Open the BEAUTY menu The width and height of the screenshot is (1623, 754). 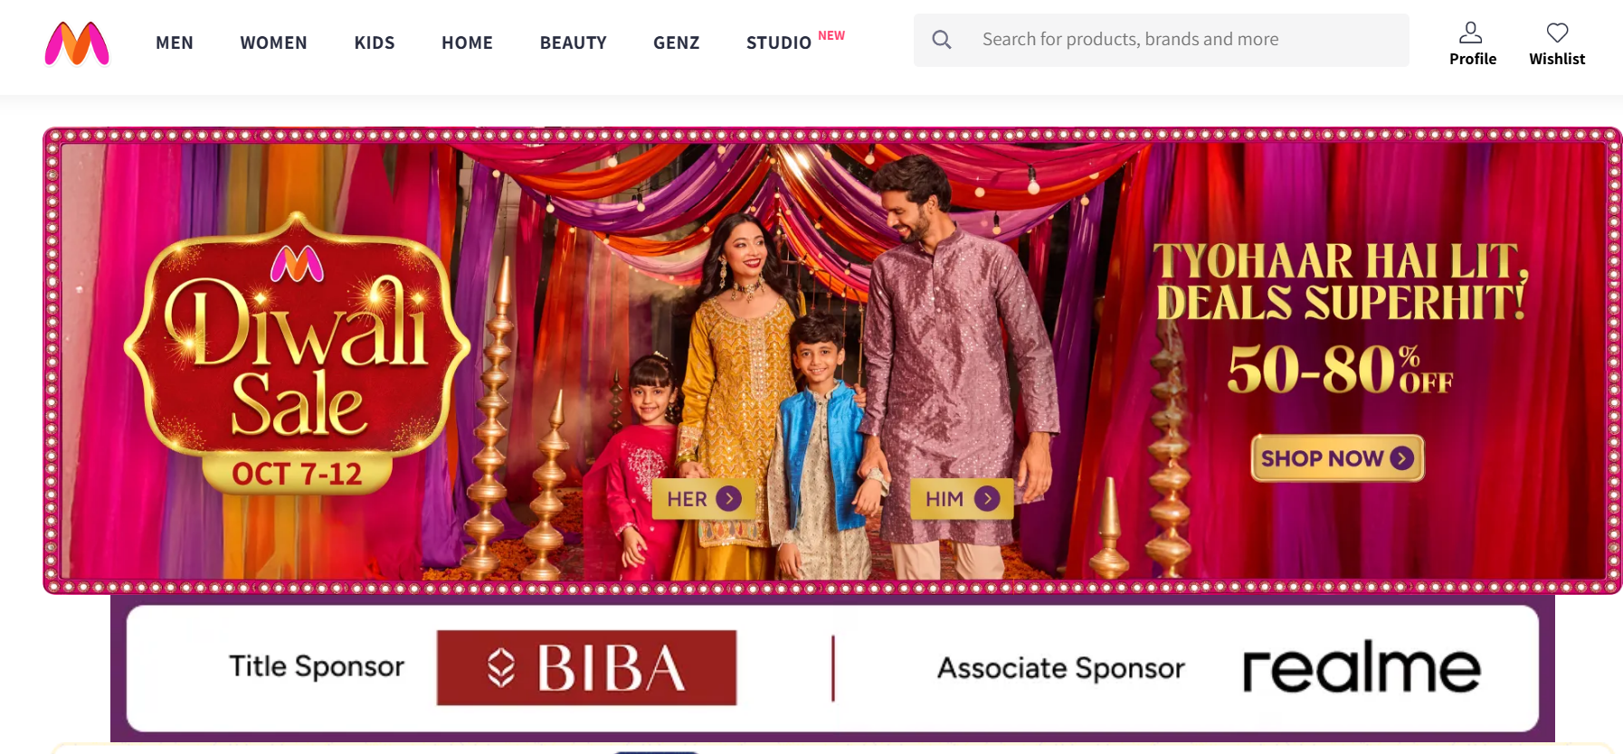point(573,42)
